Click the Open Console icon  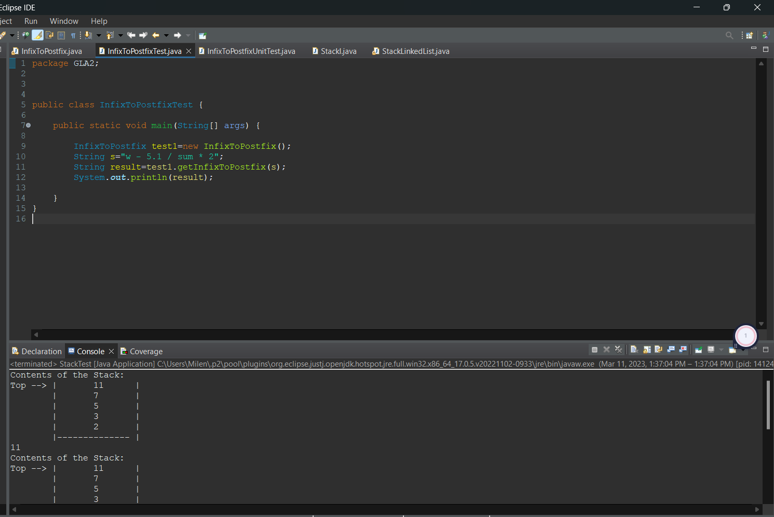(732, 350)
